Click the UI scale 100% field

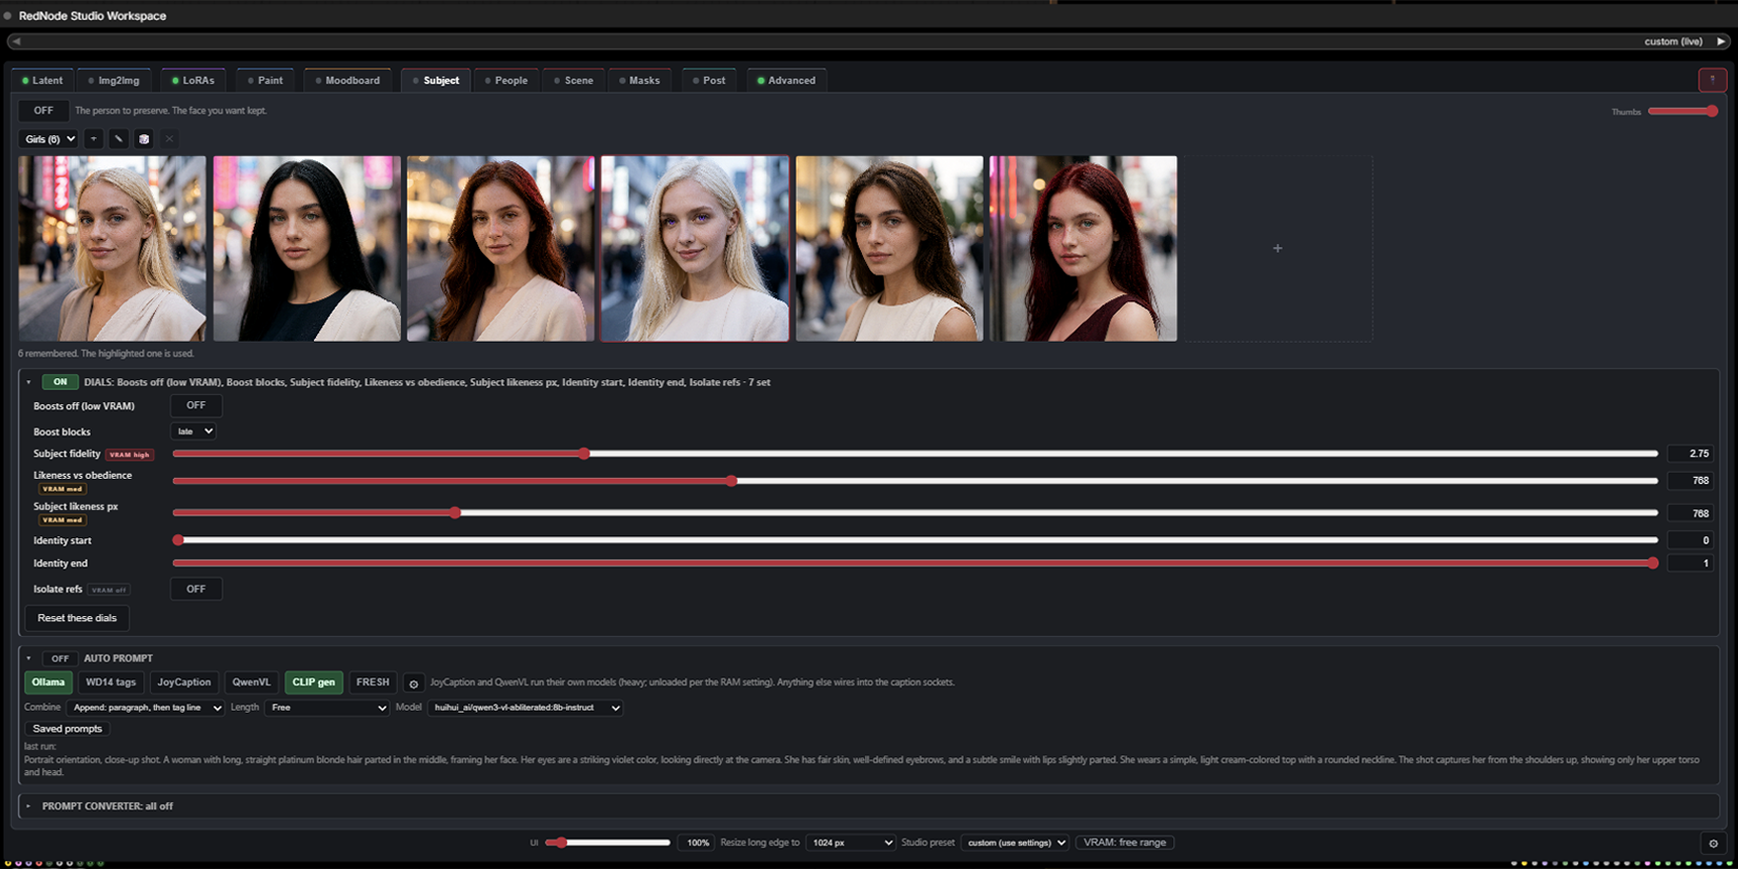698,843
